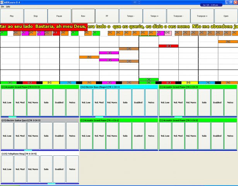
Task: Toggle Enabled on Acoustic Grand Piano TR 0
Action: click(59, 103)
